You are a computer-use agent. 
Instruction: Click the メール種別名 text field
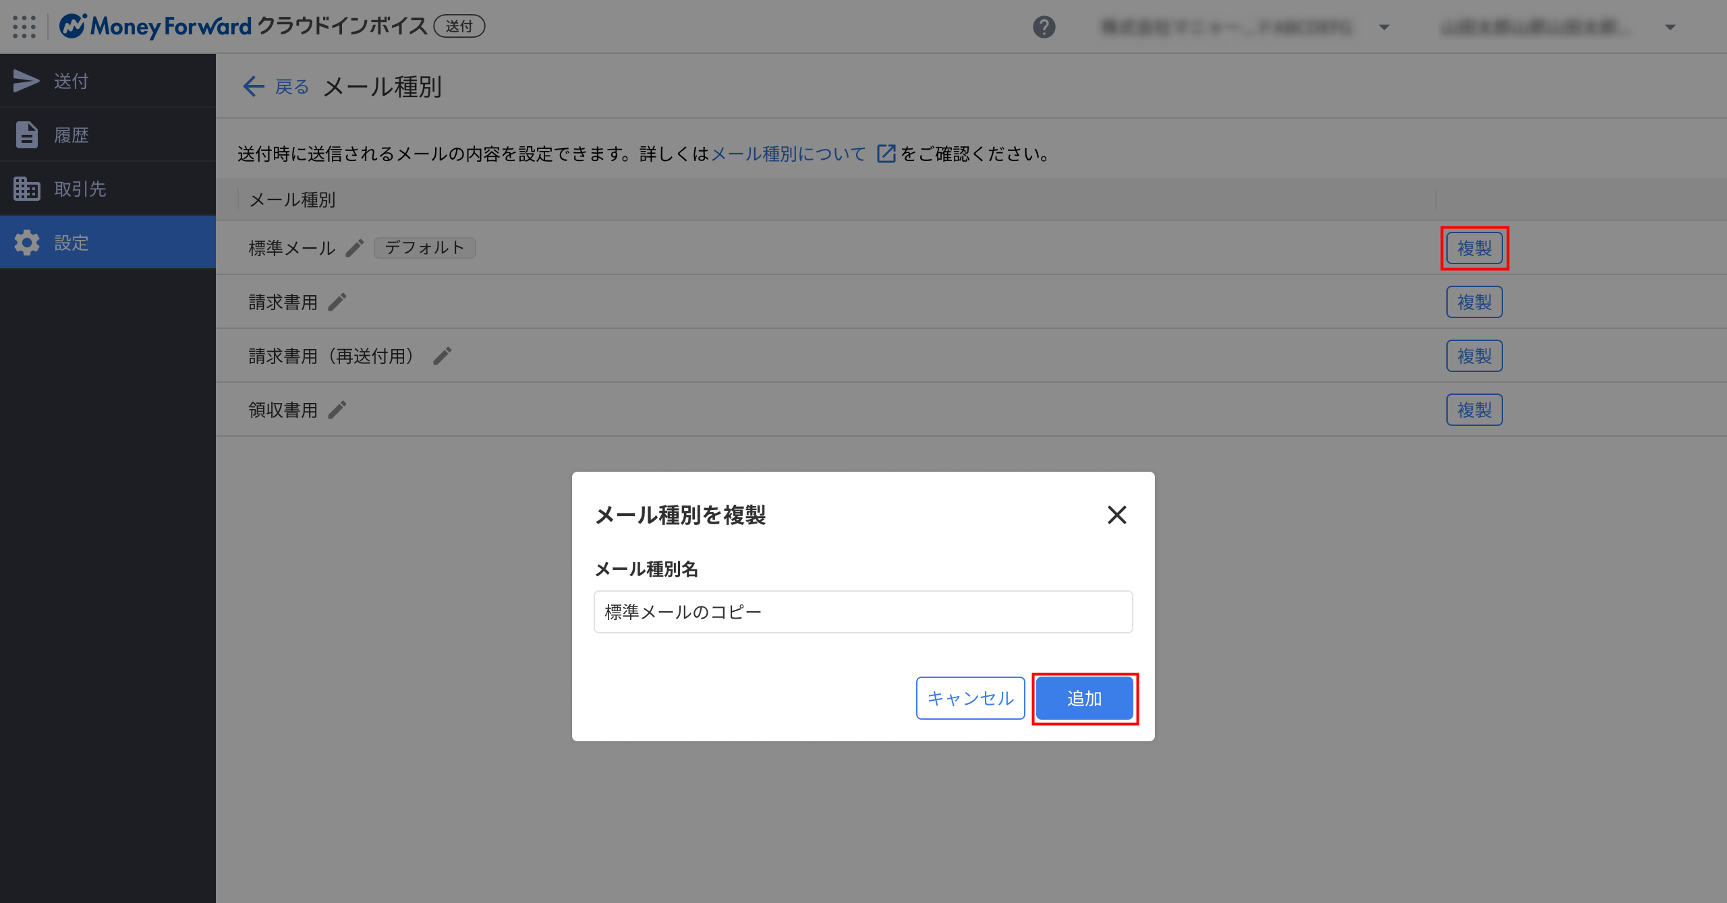(x=863, y=612)
